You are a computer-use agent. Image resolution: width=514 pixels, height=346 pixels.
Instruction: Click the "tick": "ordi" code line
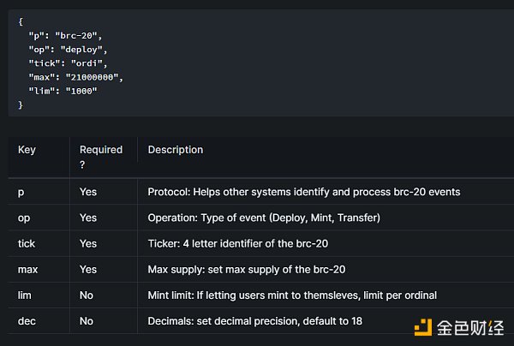pyautogui.click(x=68, y=63)
